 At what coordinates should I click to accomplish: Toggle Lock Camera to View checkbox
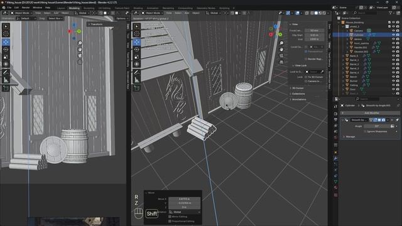(x=306, y=81)
